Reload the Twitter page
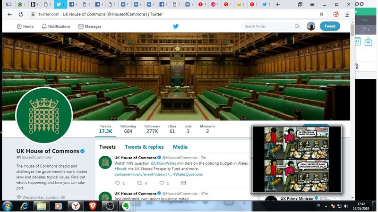Image resolution: width=378 pixels, height=212 pixels. tap(21, 14)
